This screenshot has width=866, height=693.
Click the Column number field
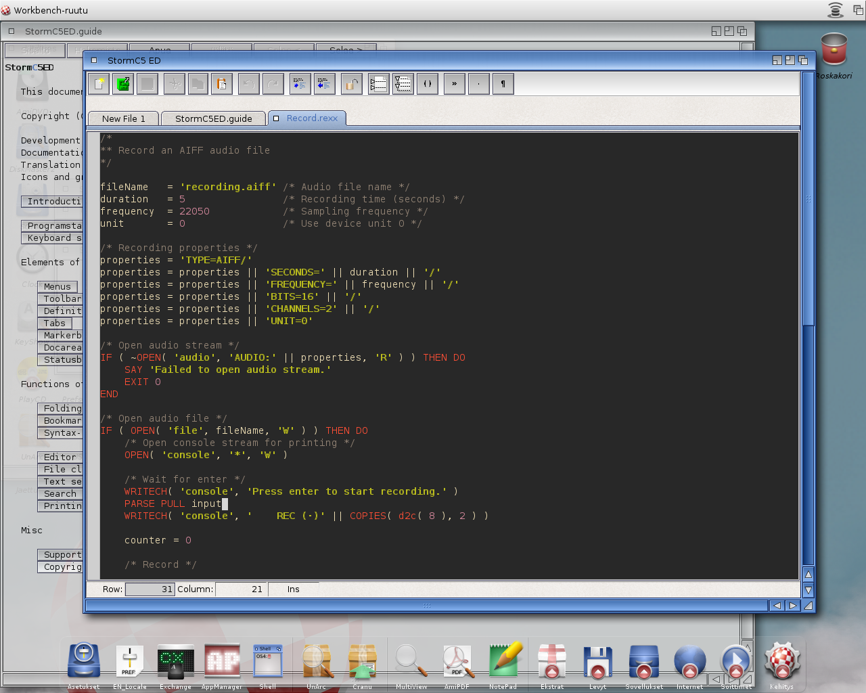pos(240,589)
